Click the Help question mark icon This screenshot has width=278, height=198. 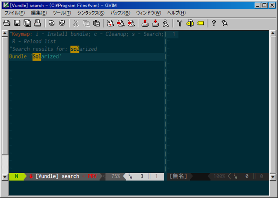[214, 23]
